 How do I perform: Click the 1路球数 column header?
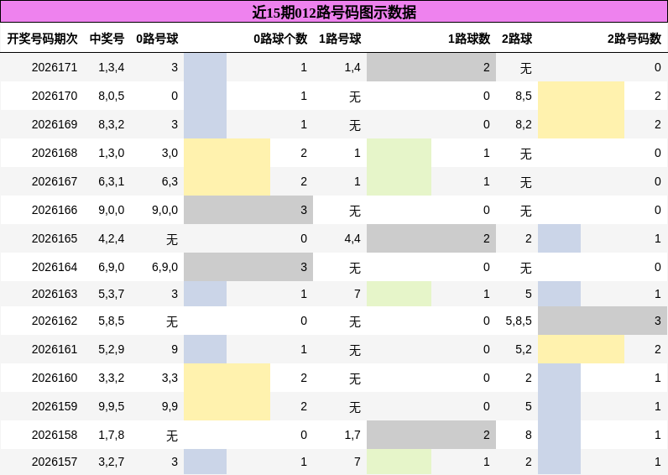(x=469, y=39)
